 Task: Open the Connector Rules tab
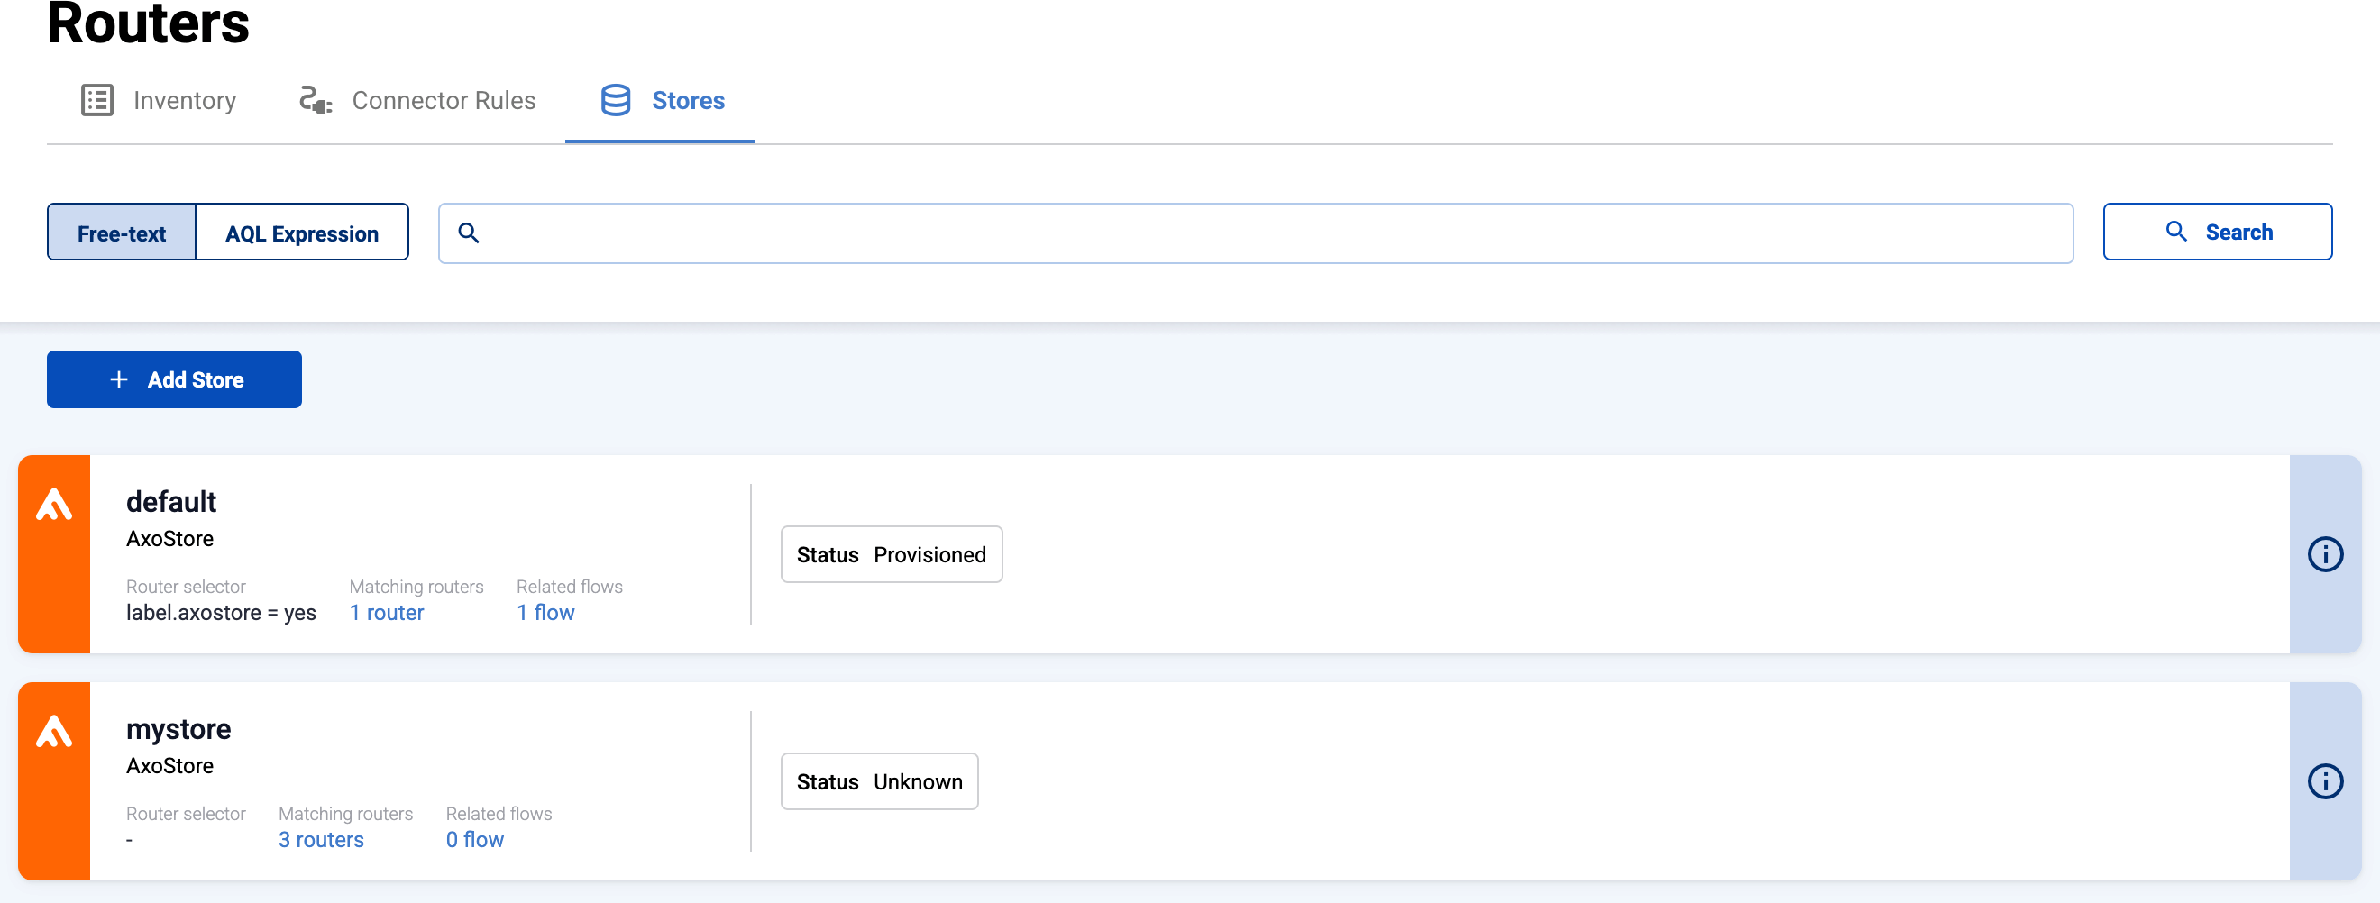(444, 100)
